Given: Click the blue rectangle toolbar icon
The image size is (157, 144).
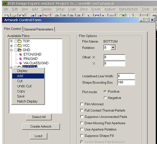Looking at the screenshot, I should [x=97, y=15].
